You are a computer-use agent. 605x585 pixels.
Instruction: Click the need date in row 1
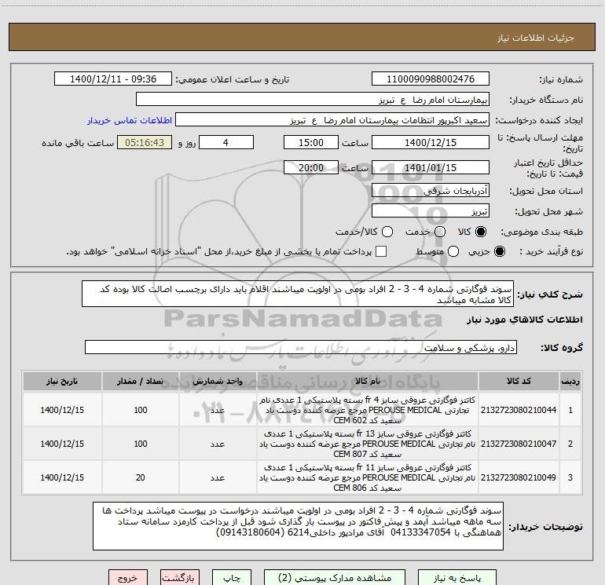(x=62, y=410)
